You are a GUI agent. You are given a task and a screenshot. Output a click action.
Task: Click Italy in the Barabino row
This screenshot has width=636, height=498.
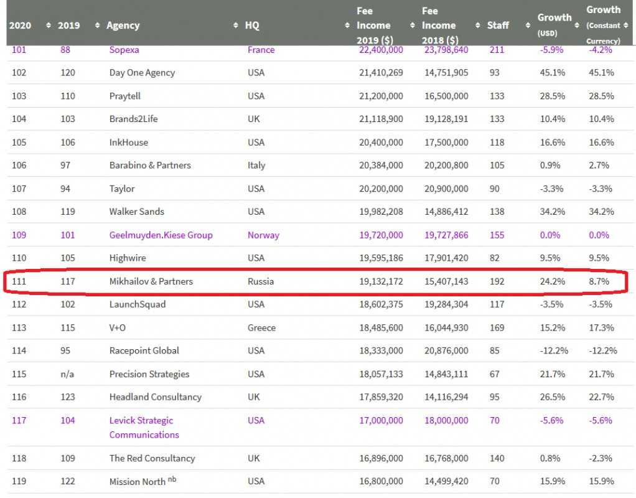tap(256, 165)
